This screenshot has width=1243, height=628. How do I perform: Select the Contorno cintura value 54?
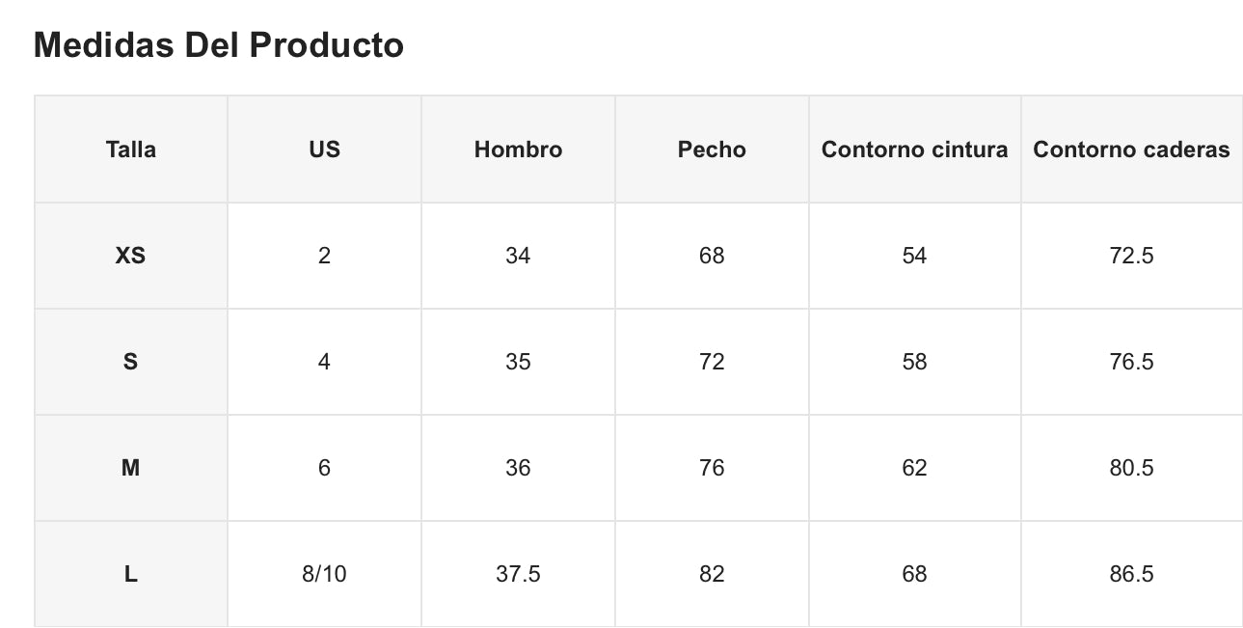click(914, 256)
